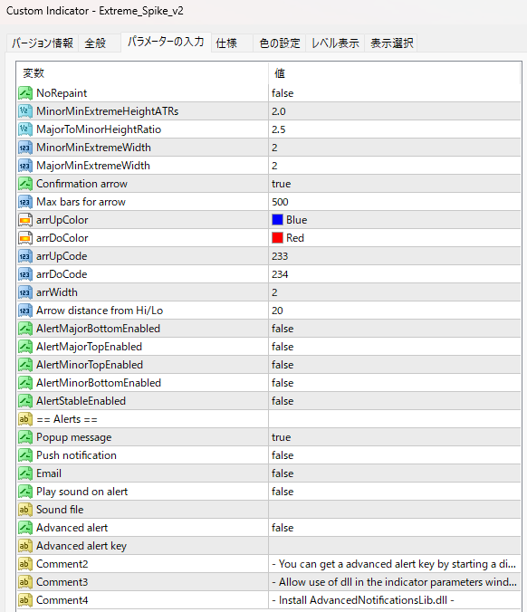
Task: Click the string icon beside Comment2
Action: click(25, 564)
